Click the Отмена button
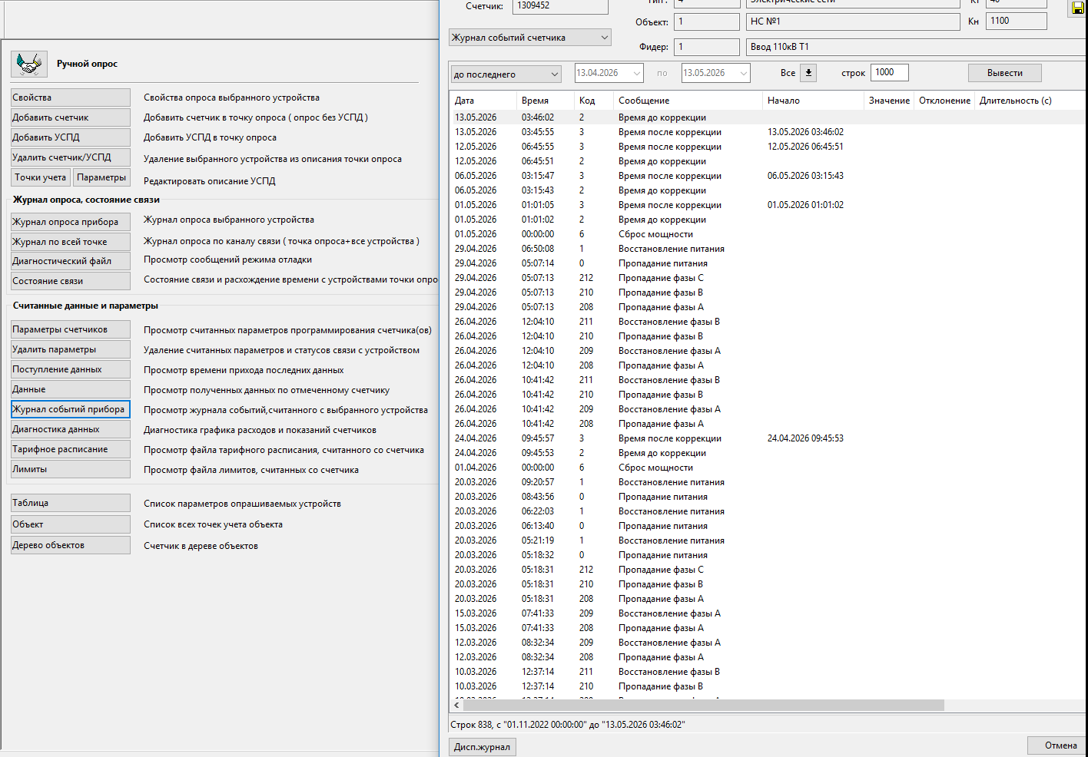 [1060, 745]
